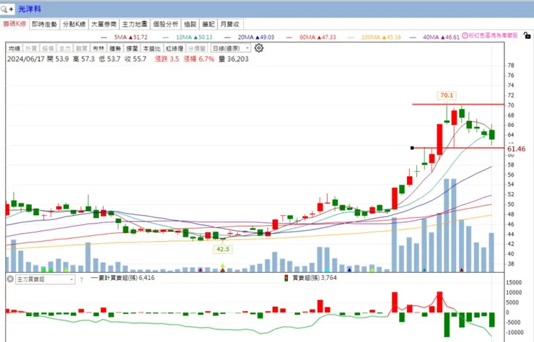The height and width of the screenshot is (342, 534).
Task: Click the red 70 resistance line
Action: tap(458, 104)
